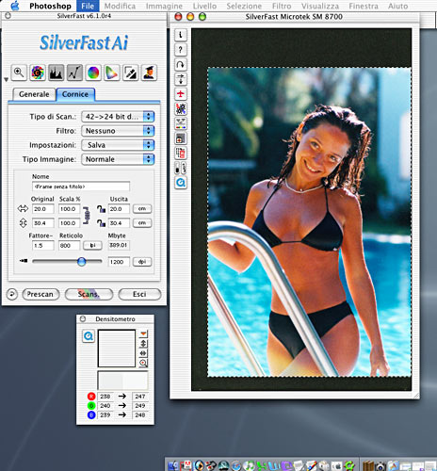Open the auto-adjust aperture icon tool

click(x=38, y=73)
